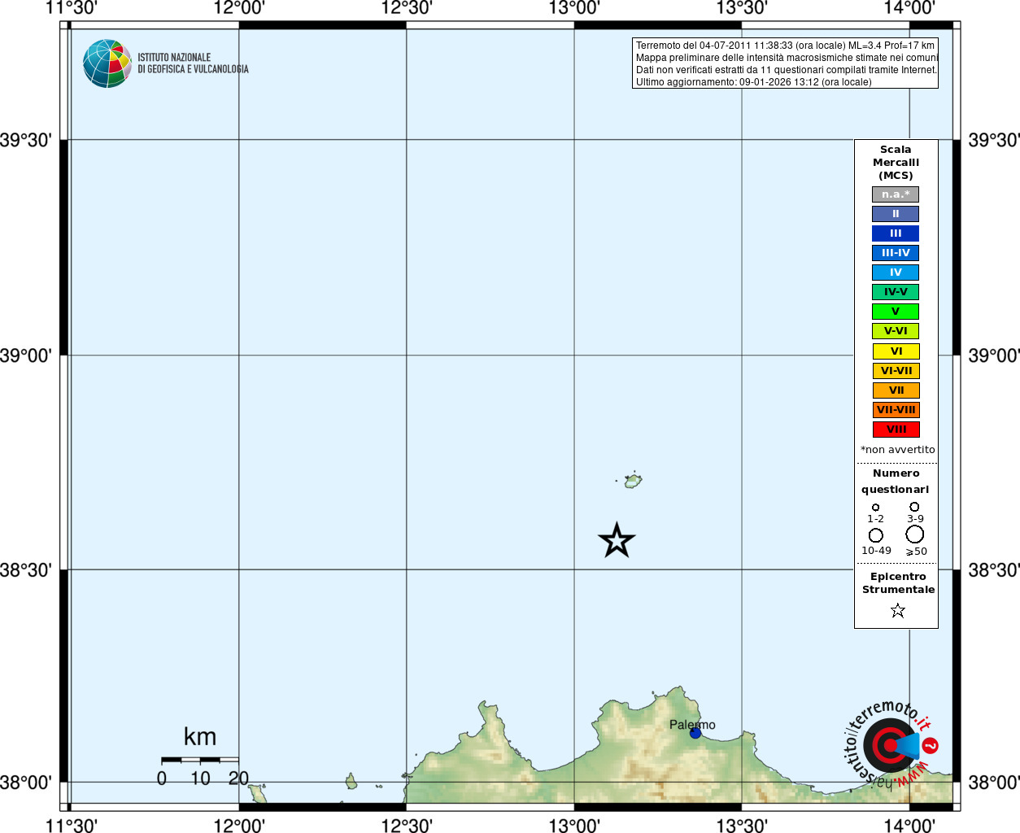Click the "Epicentro Strumentale" legend heading

tap(898, 583)
